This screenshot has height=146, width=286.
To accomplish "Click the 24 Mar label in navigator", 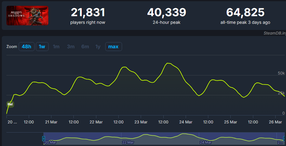I will (206, 142).
